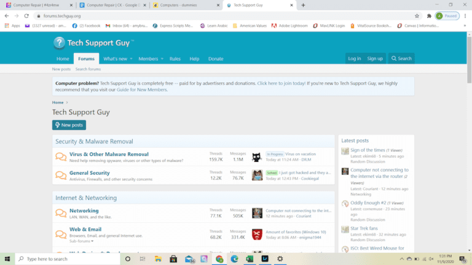Click the Virus & Other Malware Removal forum icon

(x=61, y=157)
